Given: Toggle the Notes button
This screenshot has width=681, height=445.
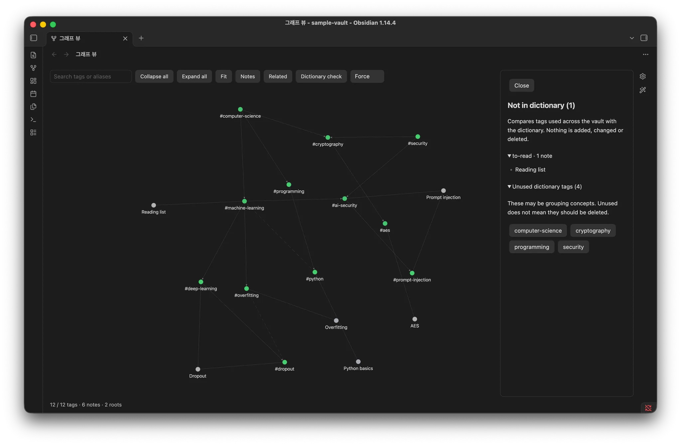Looking at the screenshot, I should click(248, 76).
